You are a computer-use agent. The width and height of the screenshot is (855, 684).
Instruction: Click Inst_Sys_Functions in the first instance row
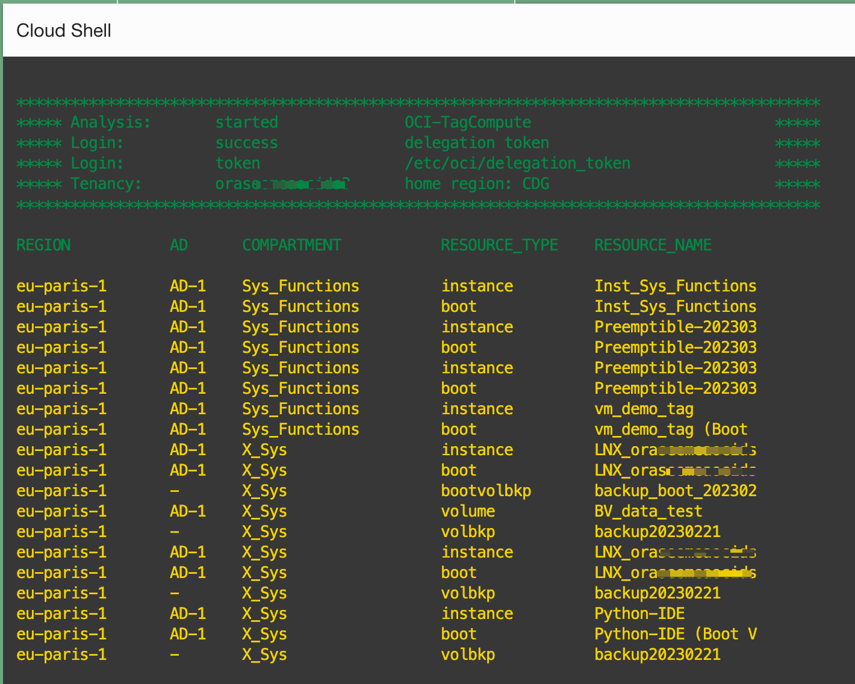pos(676,286)
